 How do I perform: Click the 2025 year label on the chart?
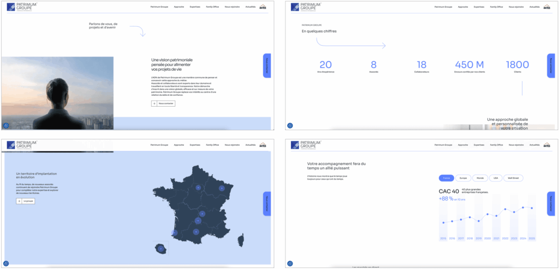coord(532,238)
